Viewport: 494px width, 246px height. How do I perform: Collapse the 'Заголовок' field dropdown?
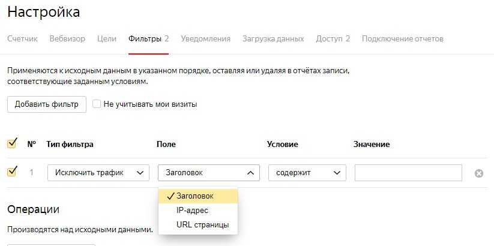pos(208,173)
